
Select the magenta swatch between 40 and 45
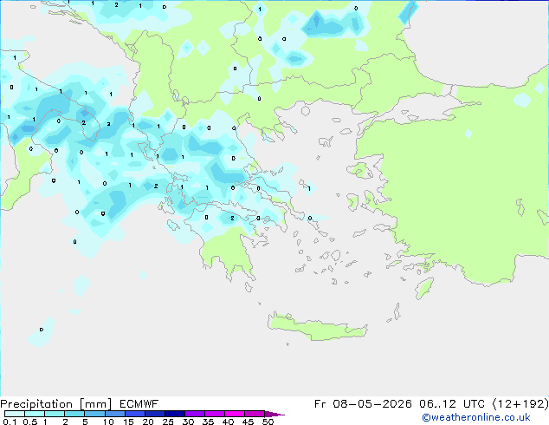(235, 414)
